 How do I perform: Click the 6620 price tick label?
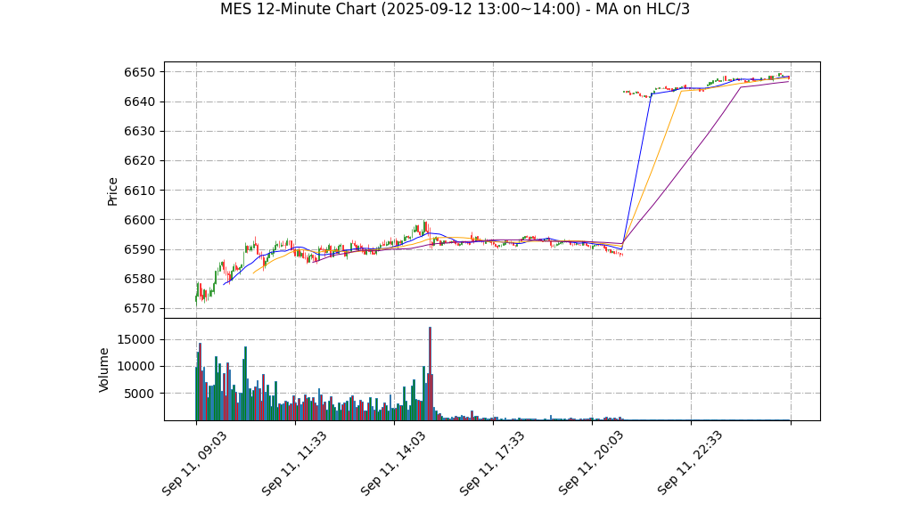[x=139, y=161]
